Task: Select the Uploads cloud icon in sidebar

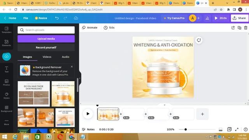Action: pyautogui.click(x=7, y=56)
